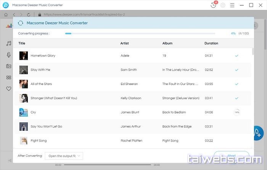Click the Title column header
The image size is (267, 170).
tap(22, 43)
